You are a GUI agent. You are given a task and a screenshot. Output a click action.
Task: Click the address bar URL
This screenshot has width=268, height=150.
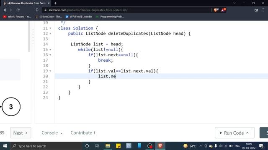click(x=88, y=10)
